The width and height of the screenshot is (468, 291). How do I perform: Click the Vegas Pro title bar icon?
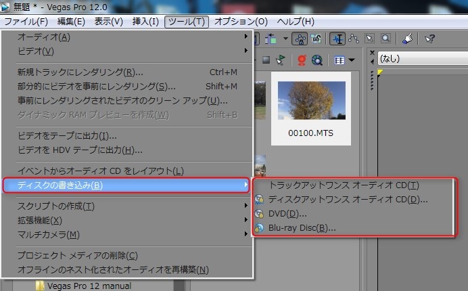tap(5, 7)
